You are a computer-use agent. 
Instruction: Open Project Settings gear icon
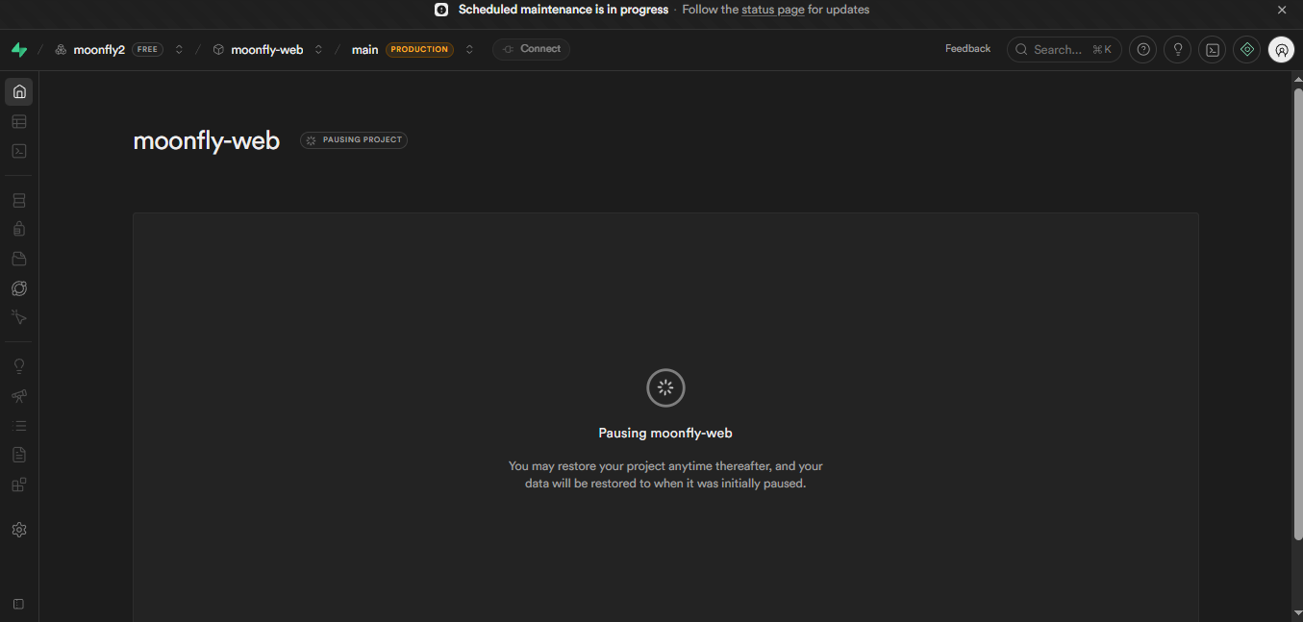pos(19,530)
